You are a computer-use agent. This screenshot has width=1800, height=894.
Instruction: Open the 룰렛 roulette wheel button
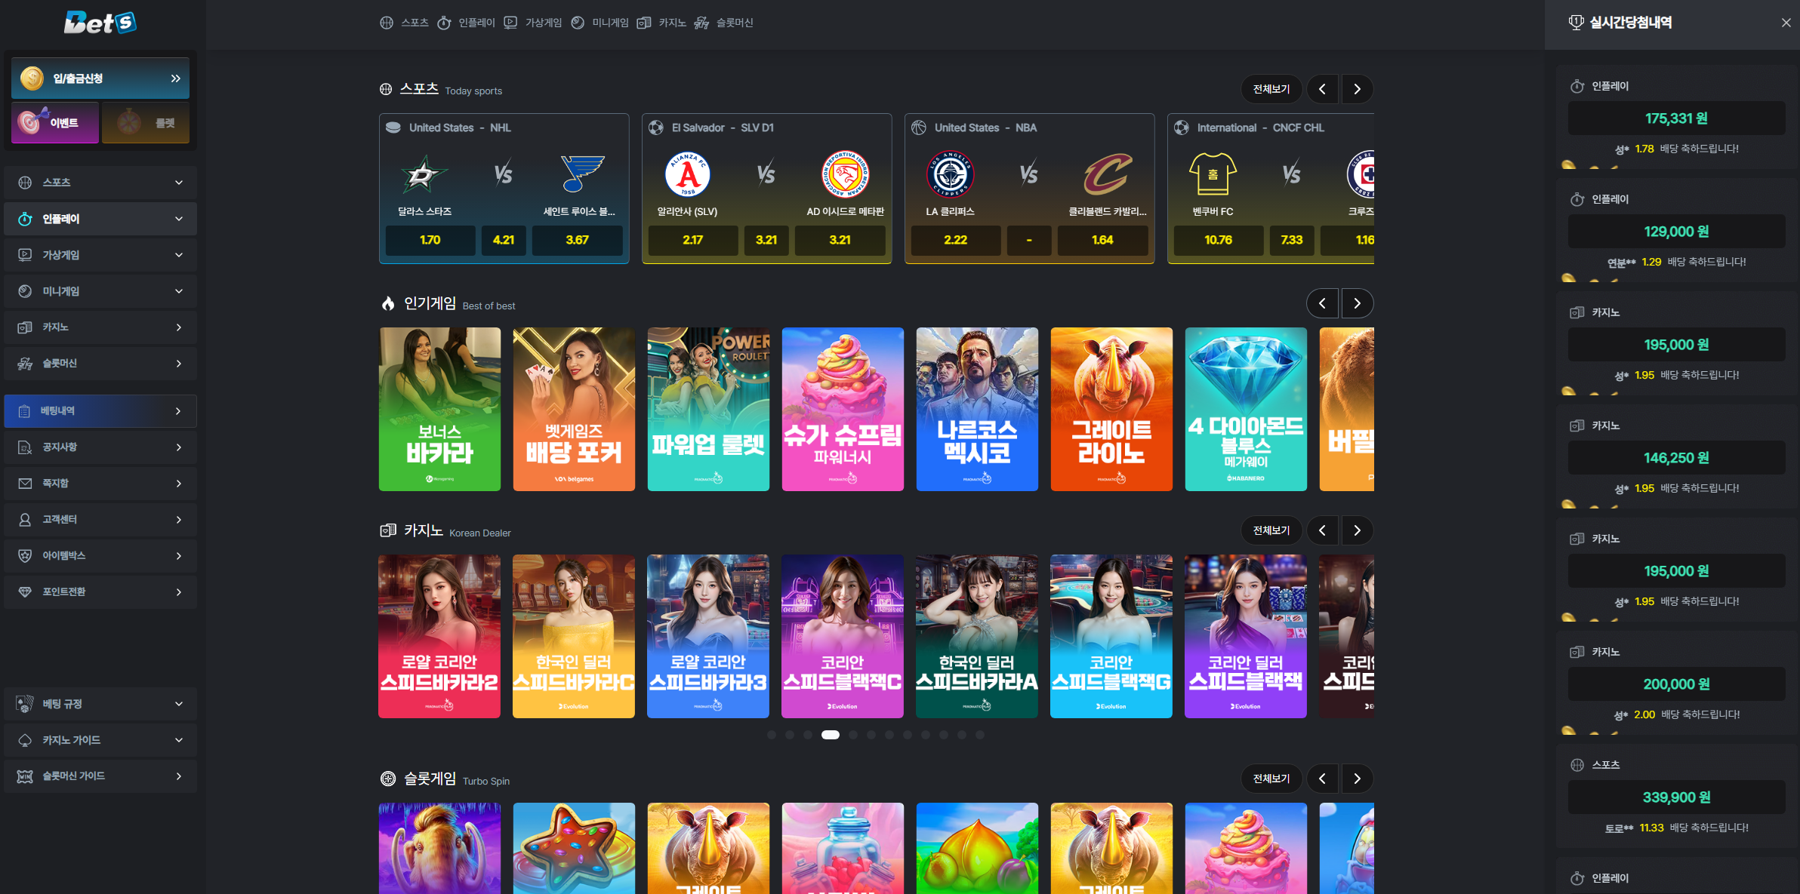(146, 122)
